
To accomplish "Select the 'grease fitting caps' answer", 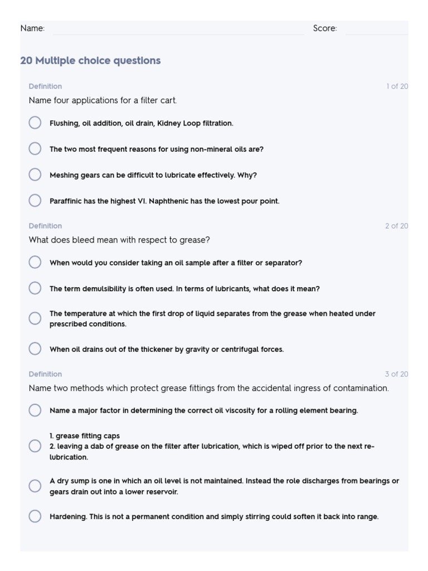I will (x=35, y=446).
